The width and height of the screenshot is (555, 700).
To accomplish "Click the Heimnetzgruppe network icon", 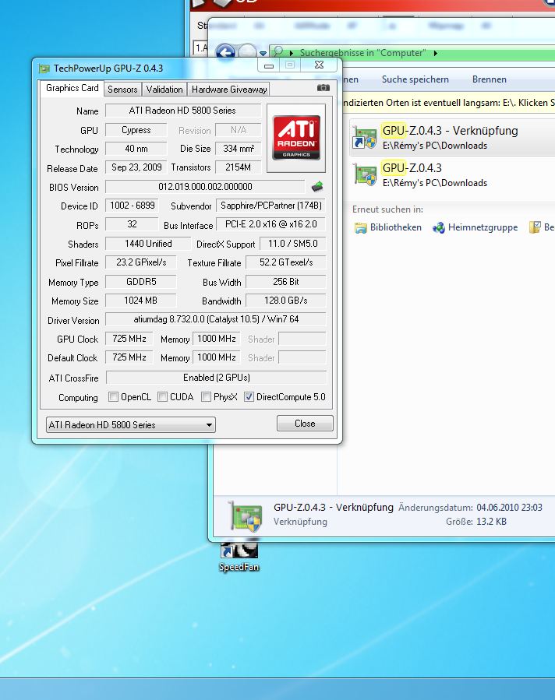I will pos(438,227).
